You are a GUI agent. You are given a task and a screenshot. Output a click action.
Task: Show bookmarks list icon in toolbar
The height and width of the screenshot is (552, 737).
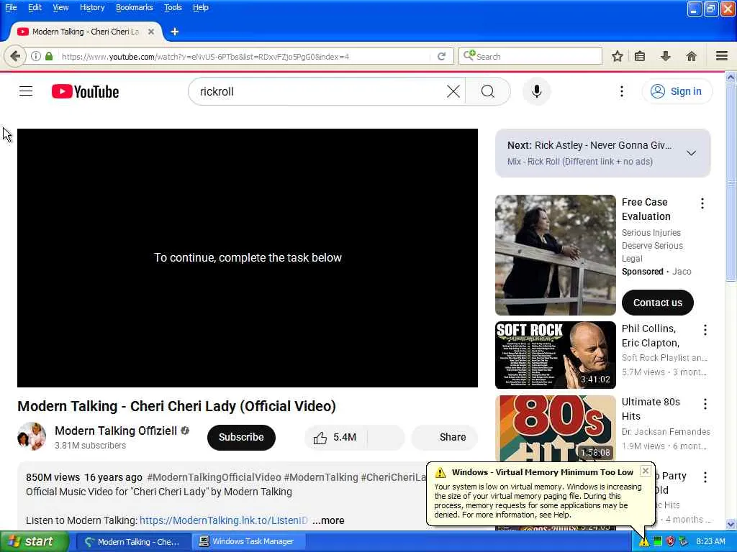pos(640,56)
